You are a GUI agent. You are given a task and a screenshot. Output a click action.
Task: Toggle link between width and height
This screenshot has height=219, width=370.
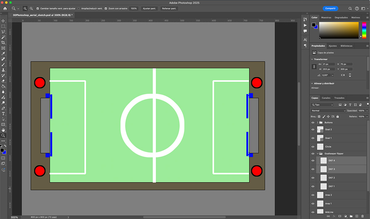tap(314, 67)
